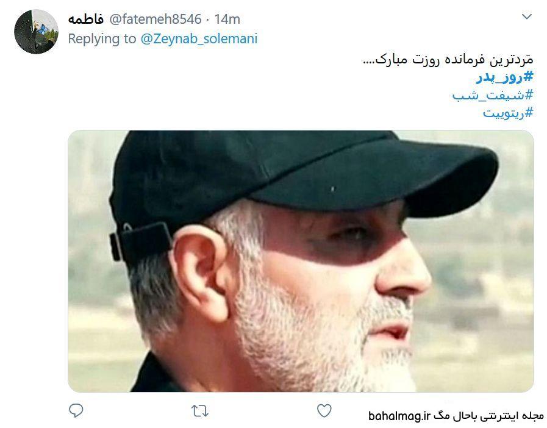Expand the tweet options chevron
This screenshot has width=547, height=428.
click(x=526, y=16)
